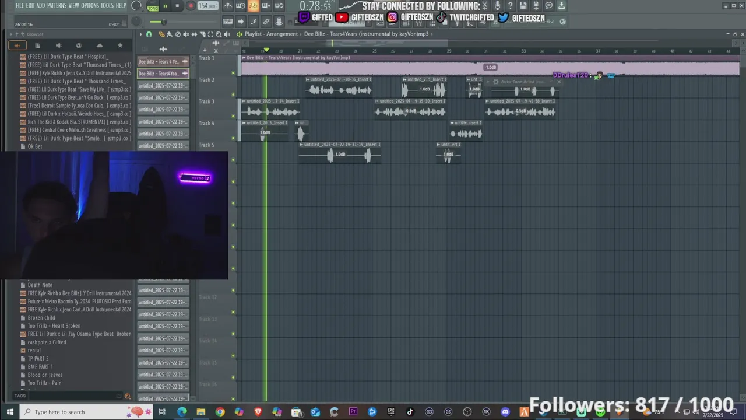The image size is (746, 420).
Task: Select 'Ok Bet' in the browser
Action: 35,146
